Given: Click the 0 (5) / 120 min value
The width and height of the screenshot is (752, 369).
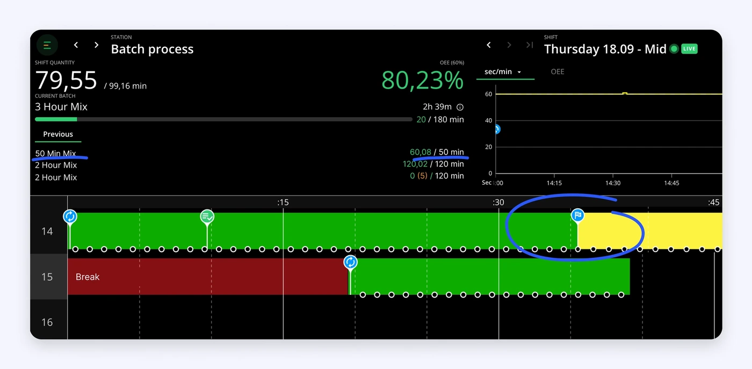Looking at the screenshot, I should pyautogui.click(x=437, y=176).
